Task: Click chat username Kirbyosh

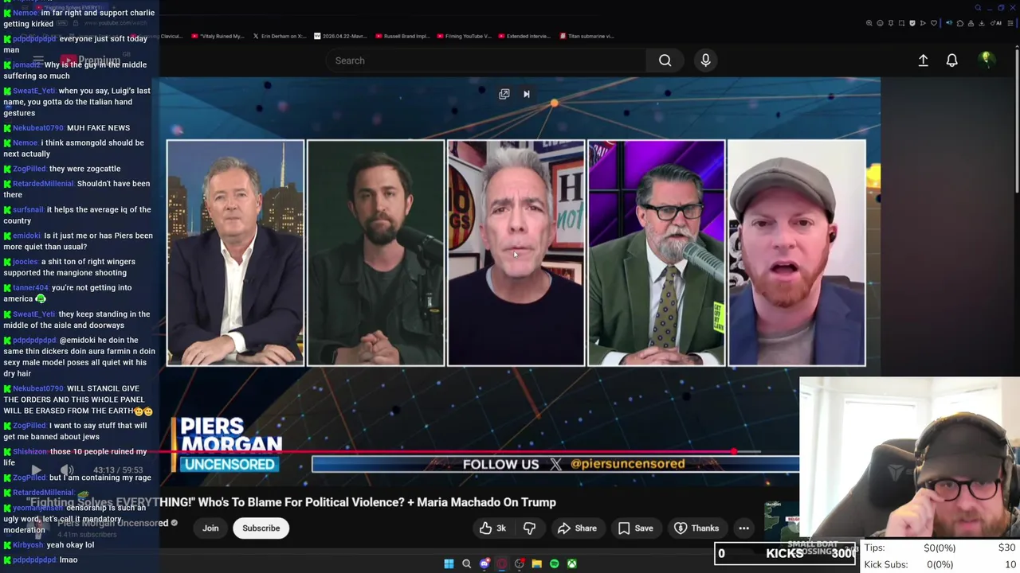Action: (x=28, y=545)
